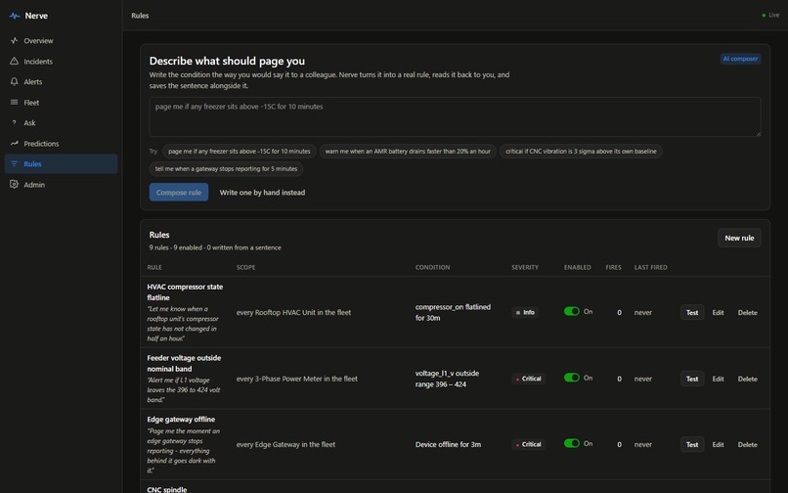788x493 pixels.
Task: Click the Predictions trend line icon
Action: point(14,144)
